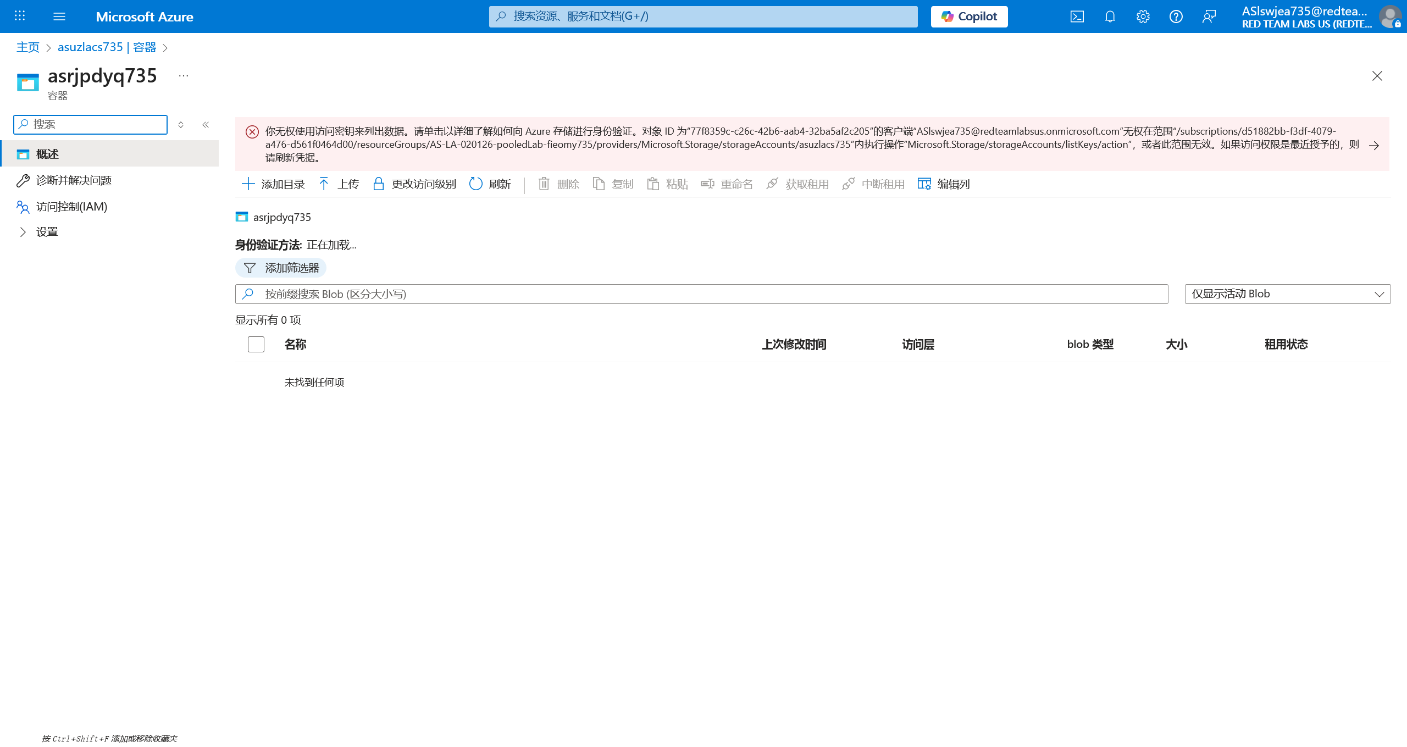1407x747 pixels.
Task: Toggle the select-all blobs checkbox
Action: tap(256, 344)
